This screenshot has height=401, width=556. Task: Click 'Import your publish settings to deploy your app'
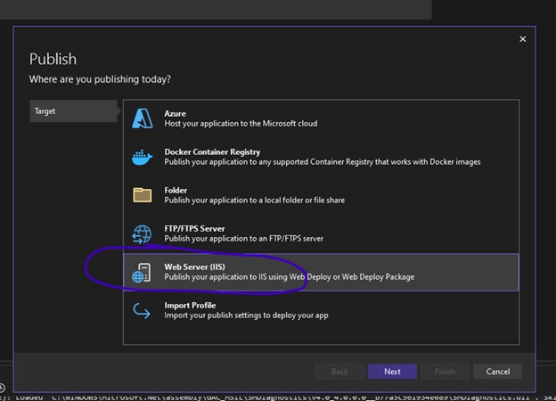246,315
